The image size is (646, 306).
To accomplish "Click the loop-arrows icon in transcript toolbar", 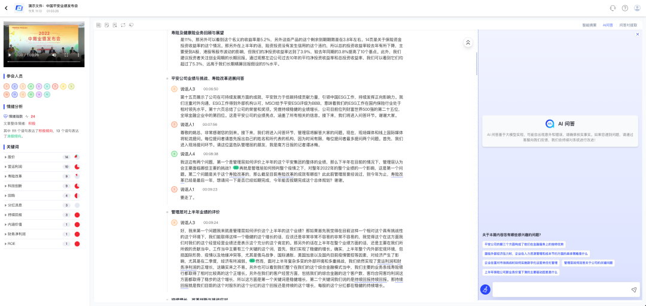I will pyautogui.click(x=123, y=25).
